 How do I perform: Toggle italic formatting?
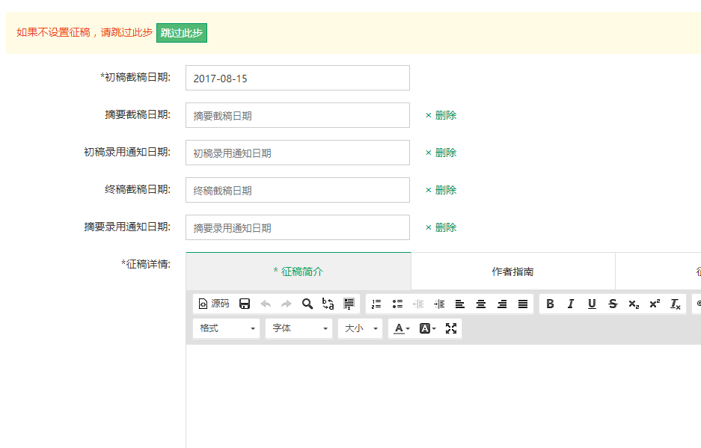click(571, 304)
